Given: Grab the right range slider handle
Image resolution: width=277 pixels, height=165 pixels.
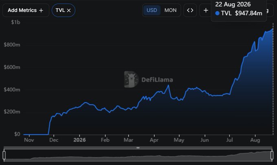Looking at the screenshot, I should (272, 155).
